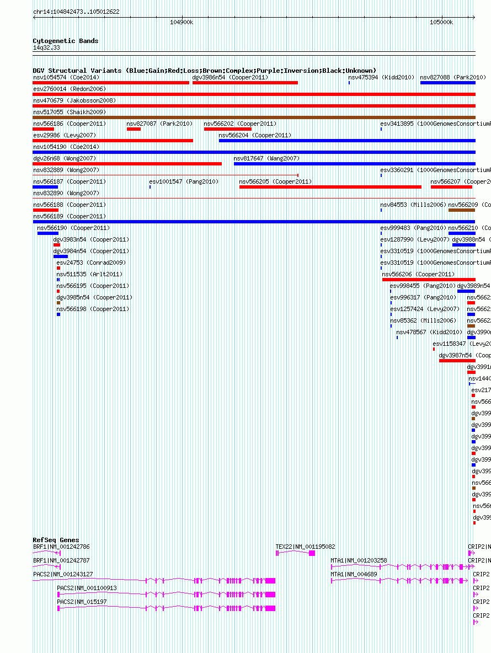
Task: Open the nsv827088 (Park2010) blue gain bar
Action: coord(447,83)
